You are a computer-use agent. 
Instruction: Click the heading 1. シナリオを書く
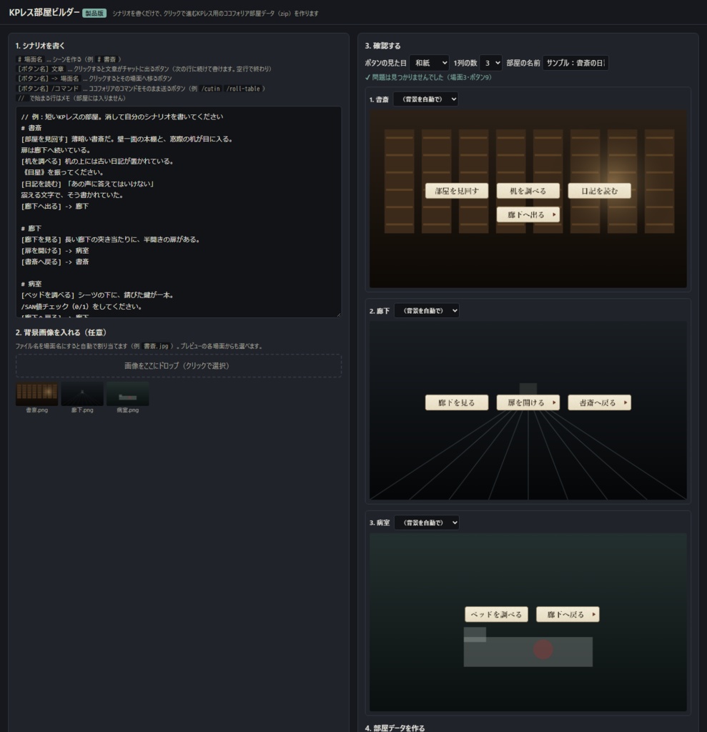[40, 46]
